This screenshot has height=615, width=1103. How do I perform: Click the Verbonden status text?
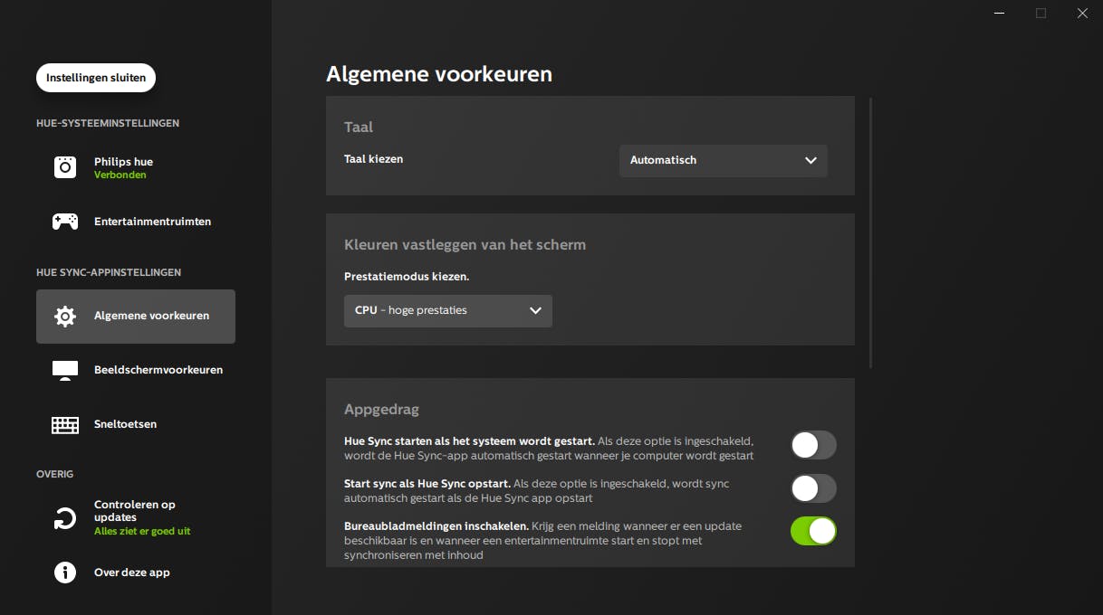120,175
